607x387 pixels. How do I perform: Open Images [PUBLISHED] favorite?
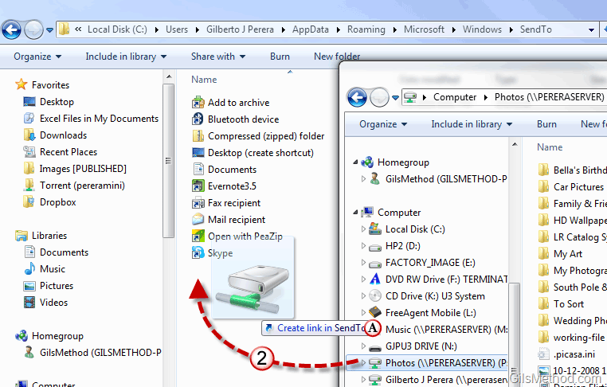point(75,168)
